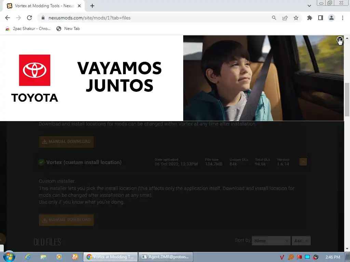View site info via padlock icon
This screenshot has width=350, height=262.
(x=43, y=18)
